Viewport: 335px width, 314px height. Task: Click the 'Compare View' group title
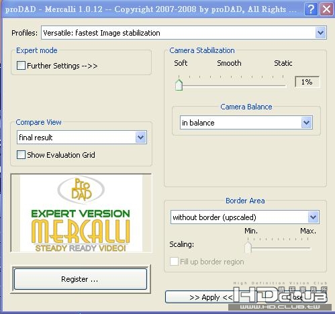click(x=38, y=122)
